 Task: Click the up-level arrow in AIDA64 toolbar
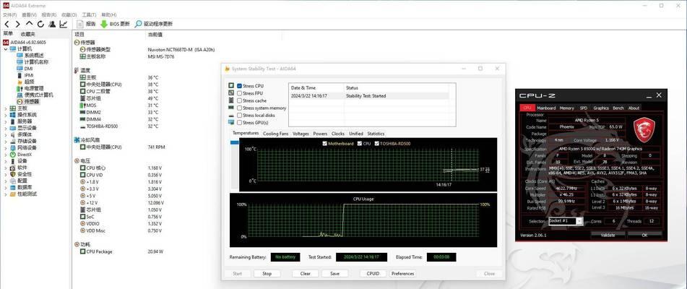tap(30, 24)
